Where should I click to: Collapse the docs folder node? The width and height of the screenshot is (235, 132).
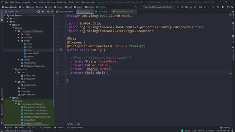click(16, 72)
